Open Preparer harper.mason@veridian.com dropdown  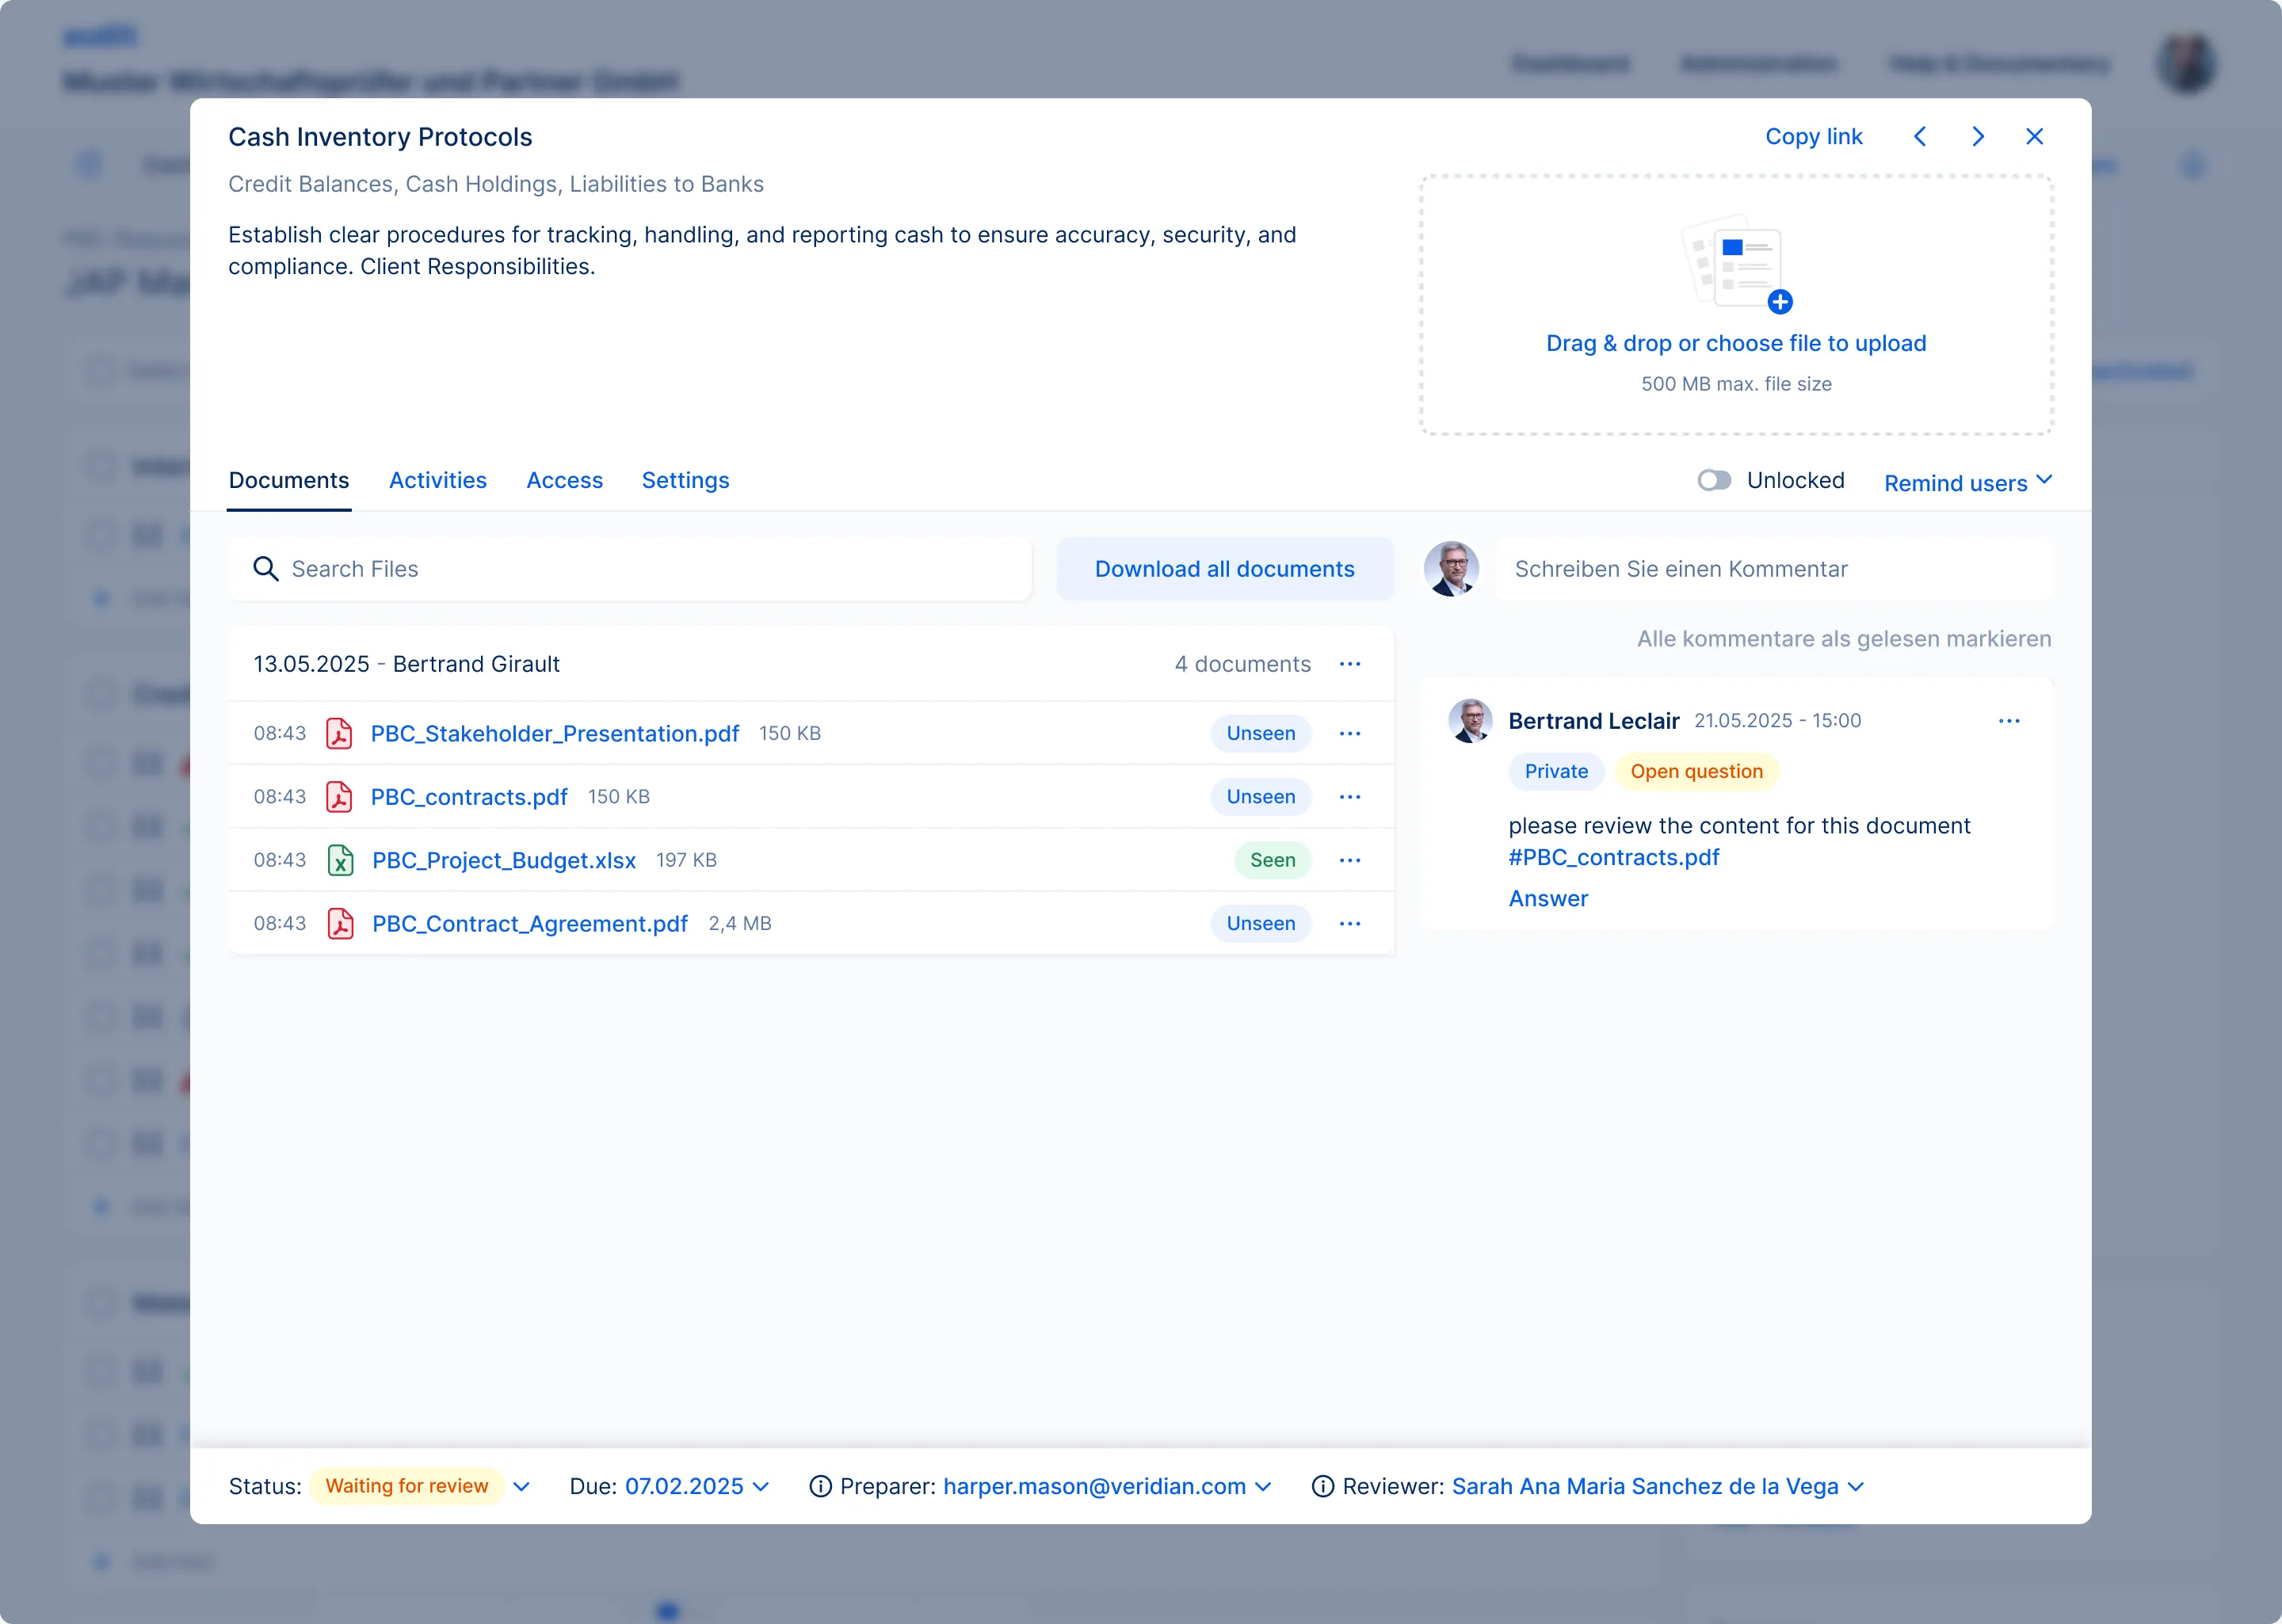1107,1486
